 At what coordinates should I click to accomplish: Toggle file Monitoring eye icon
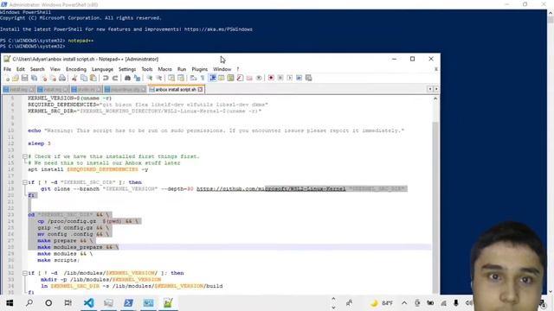click(259, 78)
